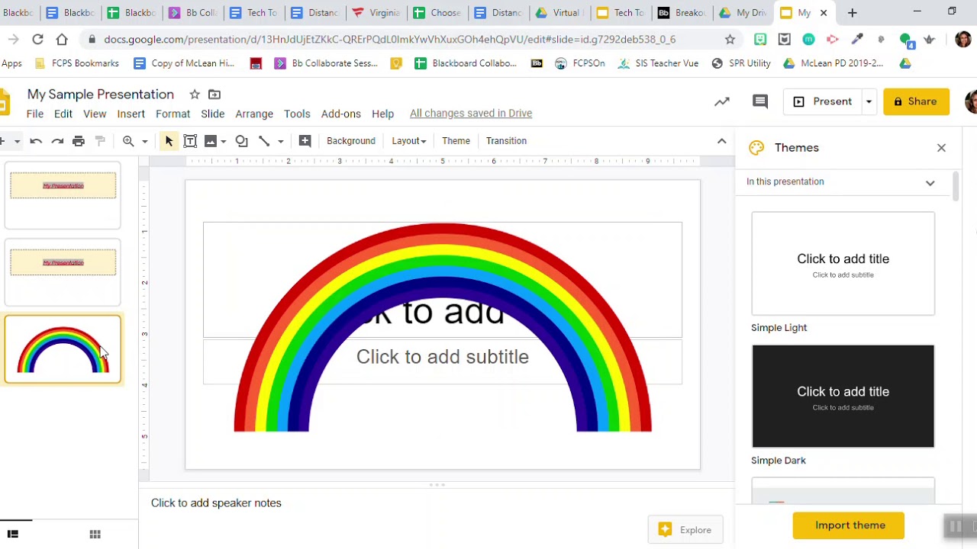This screenshot has width=977, height=549.
Task: Open the comment history icon
Action: [760, 101]
